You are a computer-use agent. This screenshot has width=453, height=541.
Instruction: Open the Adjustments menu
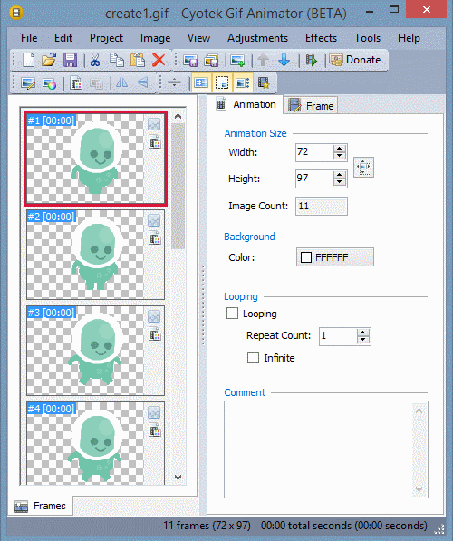[257, 38]
